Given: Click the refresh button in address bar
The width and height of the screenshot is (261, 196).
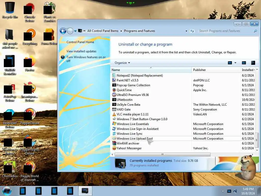Looking at the screenshot, I should (x=192, y=31).
